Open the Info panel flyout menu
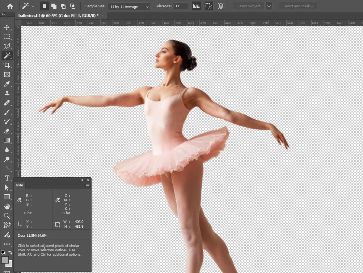Image resolution: width=363 pixels, height=273 pixels. (88, 185)
